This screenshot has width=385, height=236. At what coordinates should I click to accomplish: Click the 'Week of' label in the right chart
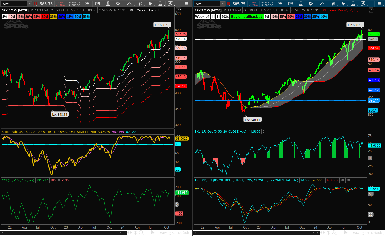tap(202, 16)
